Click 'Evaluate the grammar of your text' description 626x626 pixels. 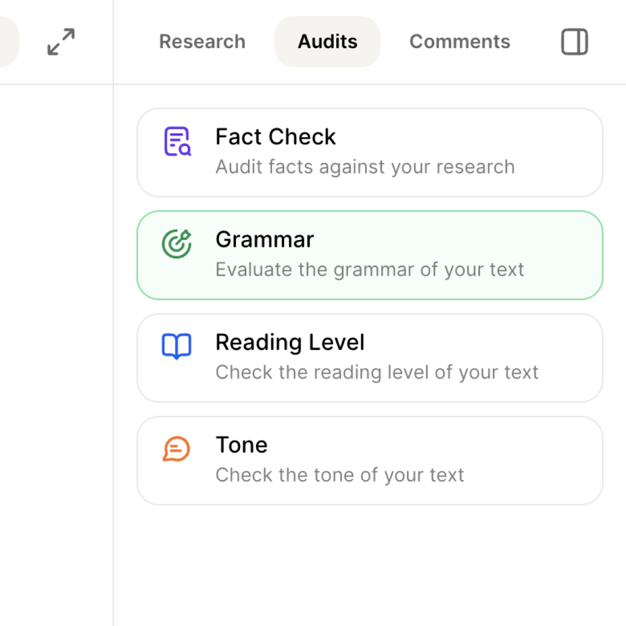tap(369, 270)
